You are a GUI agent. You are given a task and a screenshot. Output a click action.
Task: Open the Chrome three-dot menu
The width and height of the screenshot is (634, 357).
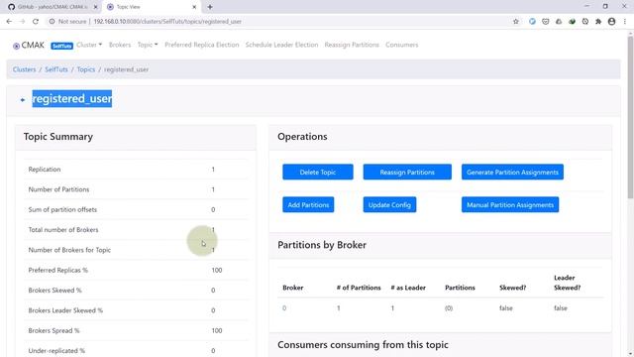click(x=625, y=22)
